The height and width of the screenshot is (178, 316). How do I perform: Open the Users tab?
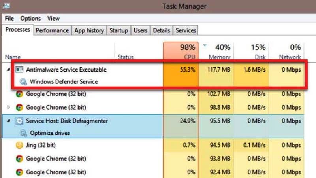tap(141, 30)
